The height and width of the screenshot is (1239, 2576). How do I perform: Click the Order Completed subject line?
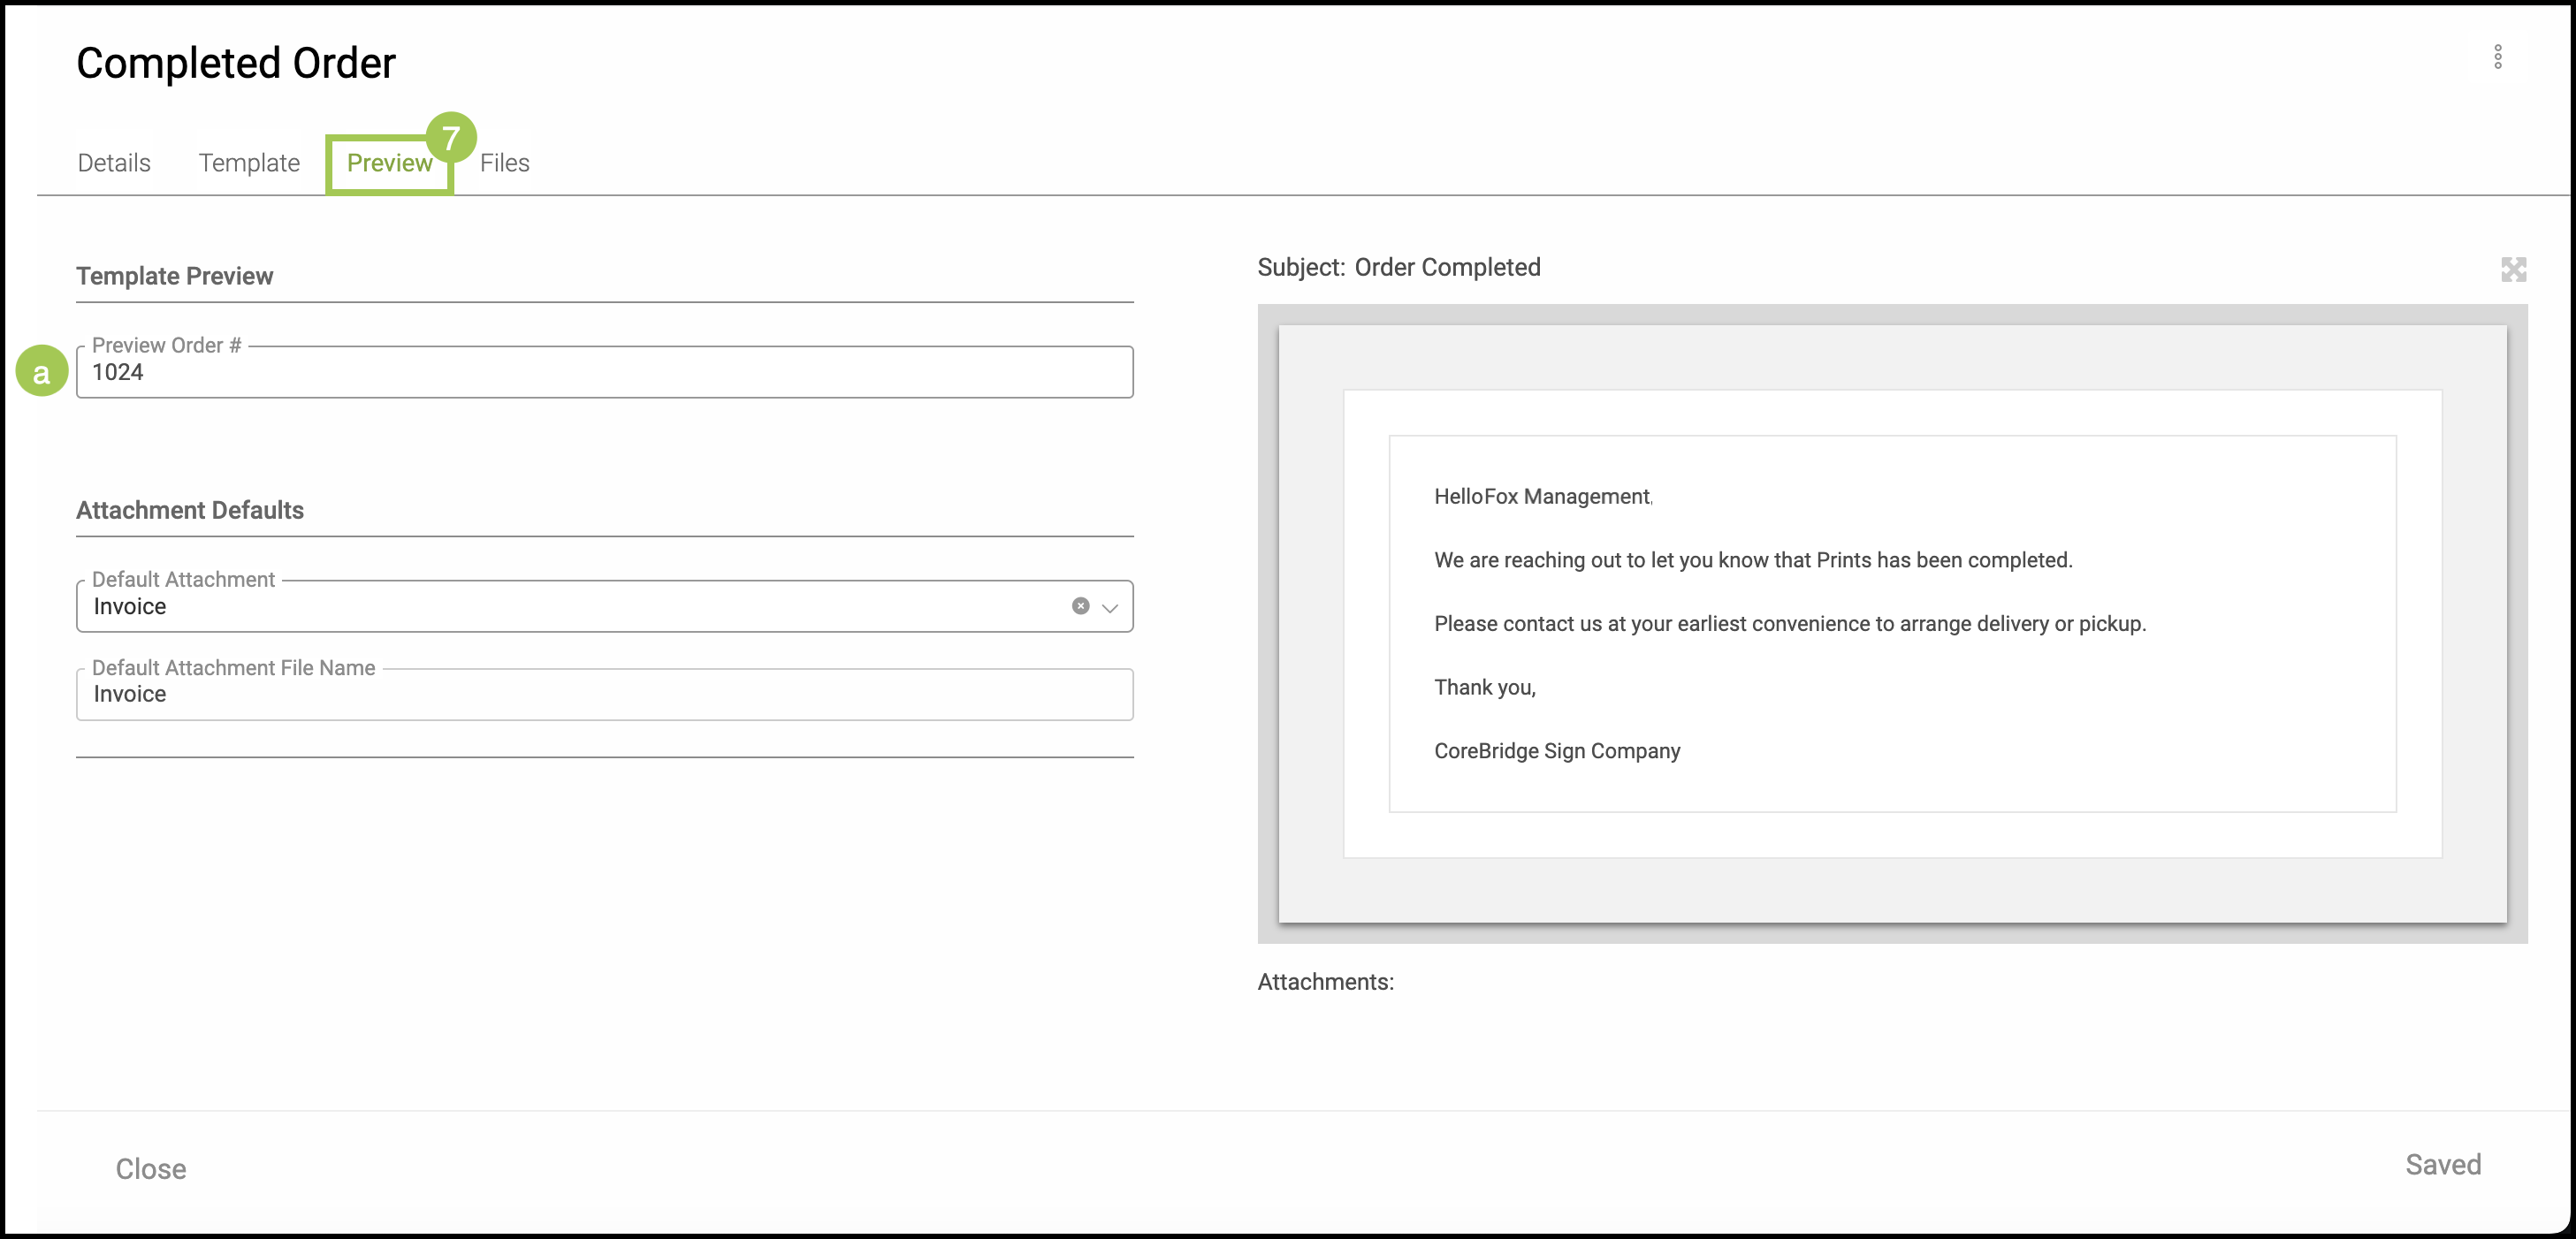[x=1446, y=267]
